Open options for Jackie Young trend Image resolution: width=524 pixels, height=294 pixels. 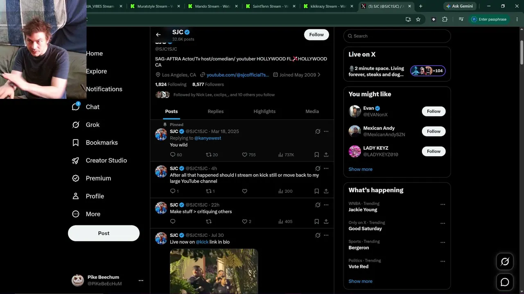[443, 205]
